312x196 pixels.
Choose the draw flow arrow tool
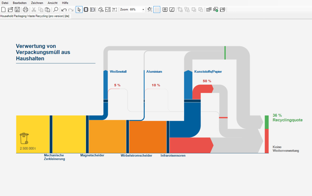[92, 9]
